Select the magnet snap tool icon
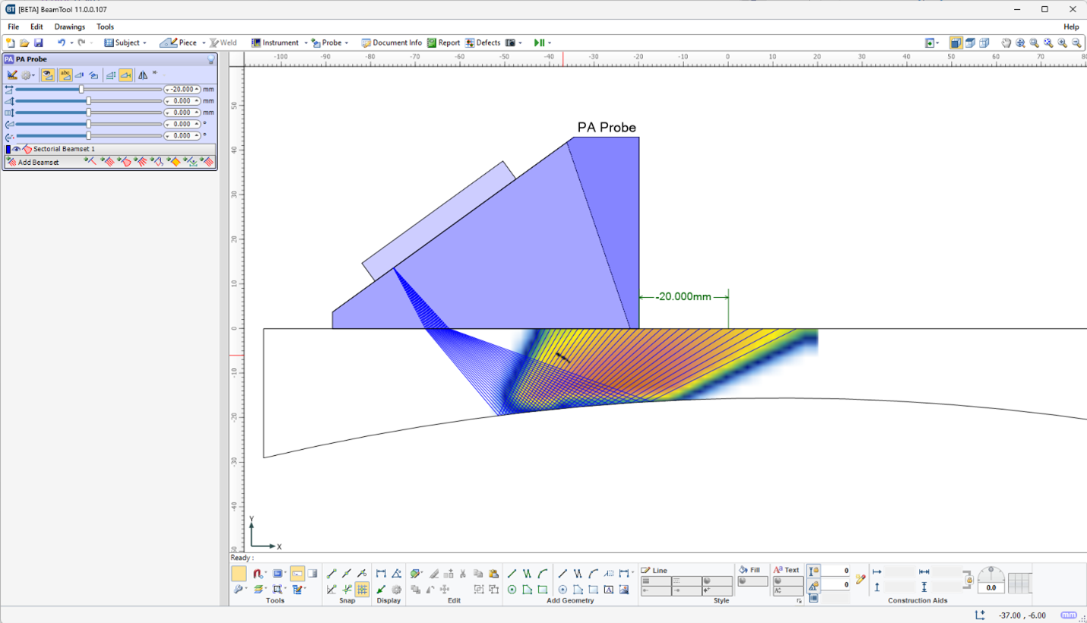This screenshot has height=623, width=1087. 258,574
